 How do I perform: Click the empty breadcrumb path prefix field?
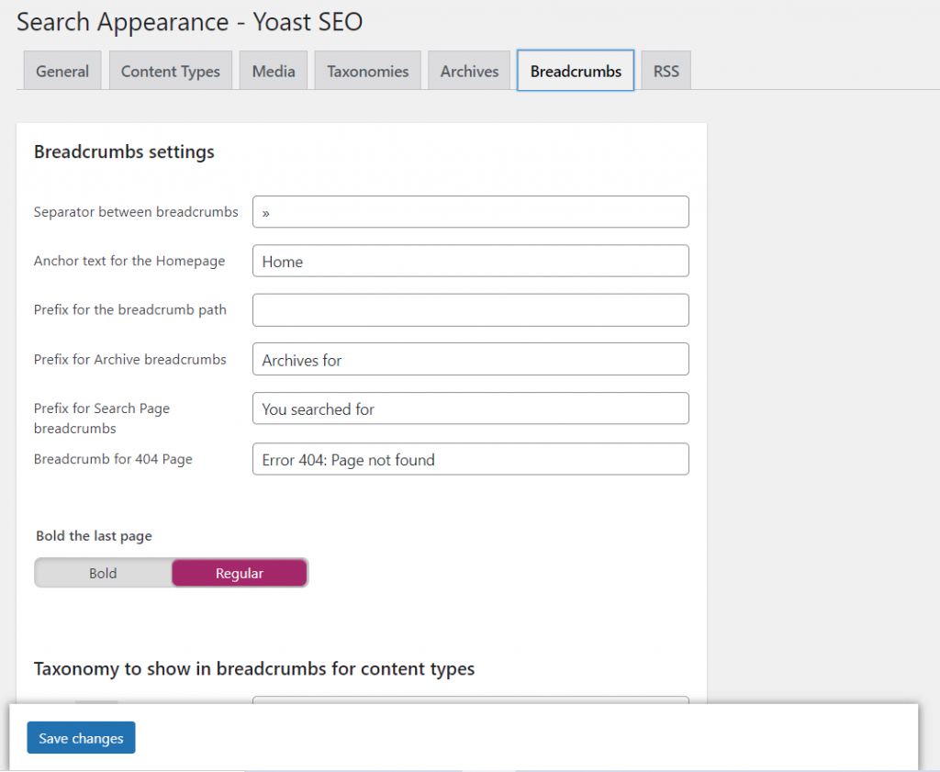471,310
